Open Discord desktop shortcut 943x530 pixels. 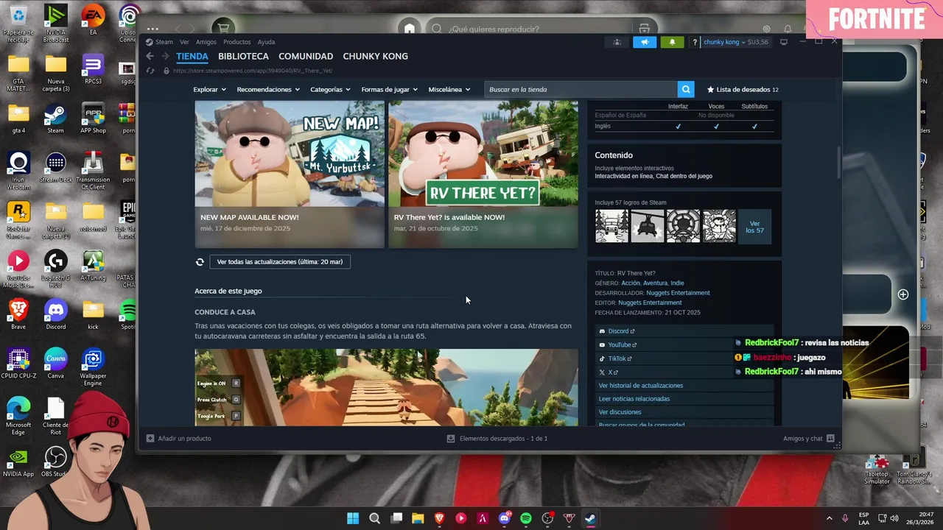tap(55, 314)
